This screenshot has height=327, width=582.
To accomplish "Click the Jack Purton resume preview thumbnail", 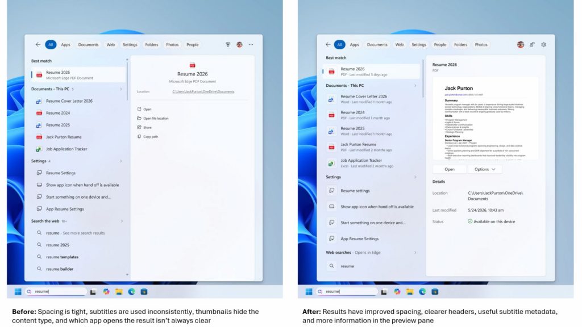I will (485, 119).
